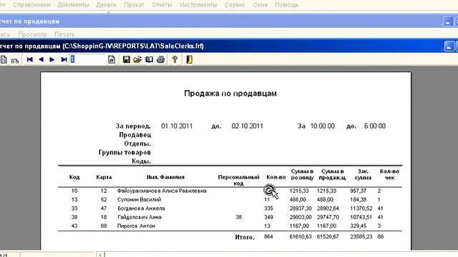The height and width of the screenshot is (257, 458).
Task: Jump to the last report page
Action: tap(64, 60)
